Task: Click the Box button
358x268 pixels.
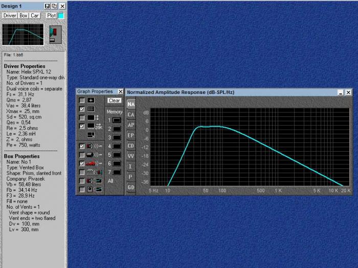Action: 23,15
